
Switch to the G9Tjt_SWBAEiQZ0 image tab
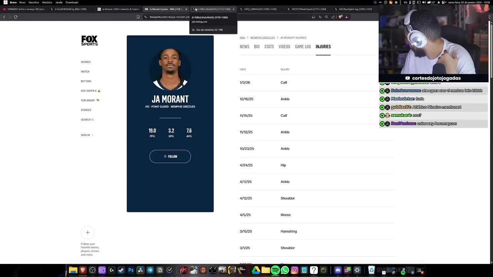click(260, 9)
